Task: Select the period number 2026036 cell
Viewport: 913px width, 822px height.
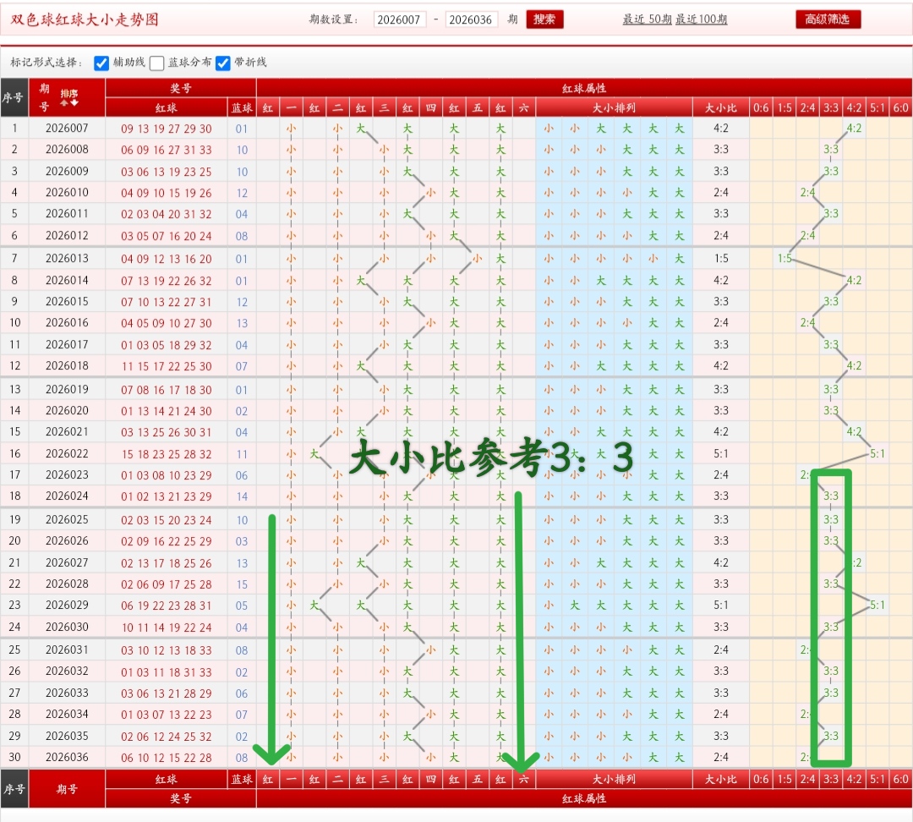Action: click(67, 758)
